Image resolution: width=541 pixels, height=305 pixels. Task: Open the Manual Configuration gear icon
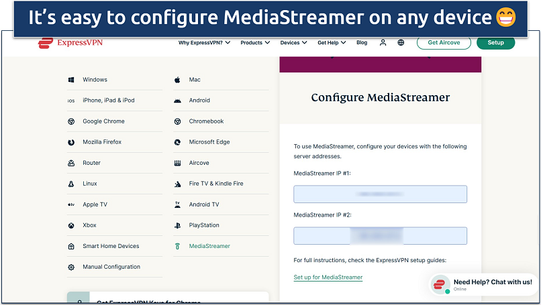point(71,267)
